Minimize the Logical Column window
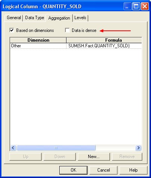 pos(127,6)
